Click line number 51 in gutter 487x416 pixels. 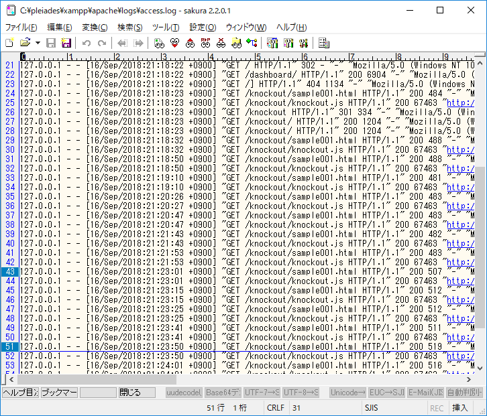pos(10,347)
